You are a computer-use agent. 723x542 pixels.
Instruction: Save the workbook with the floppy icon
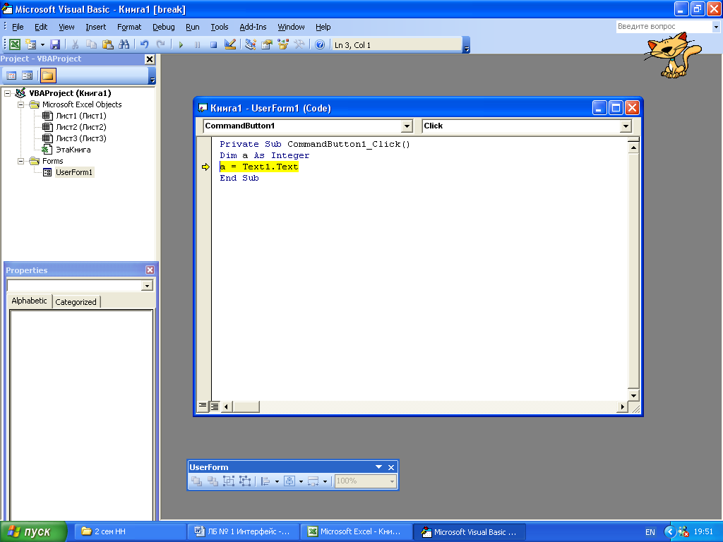(x=55, y=44)
